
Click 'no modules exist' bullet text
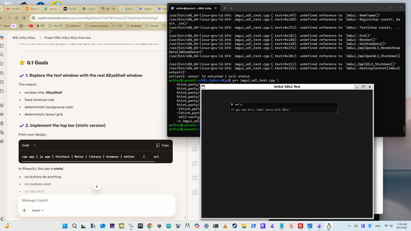point(38,184)
